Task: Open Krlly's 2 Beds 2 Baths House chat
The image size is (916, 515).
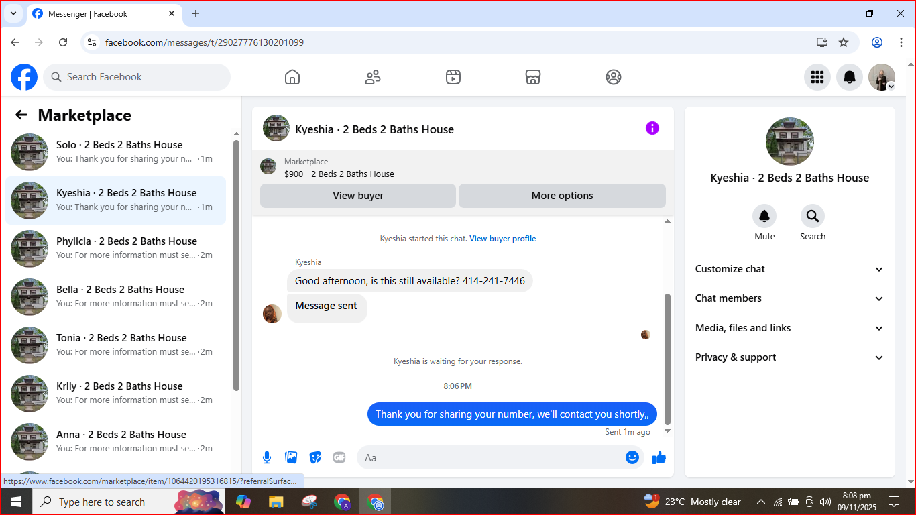Action: pos(115,394)
